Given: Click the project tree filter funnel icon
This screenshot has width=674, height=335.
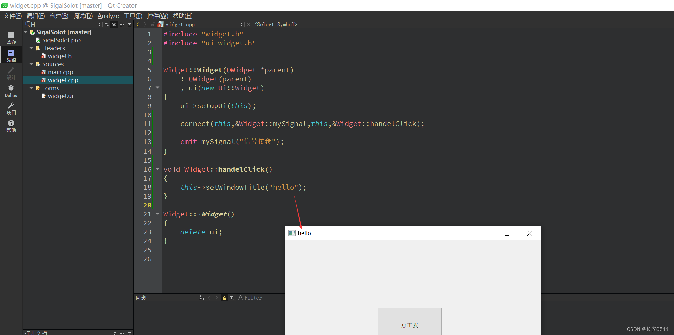Looking at the screenshot, I should click(x=106, y=24).
